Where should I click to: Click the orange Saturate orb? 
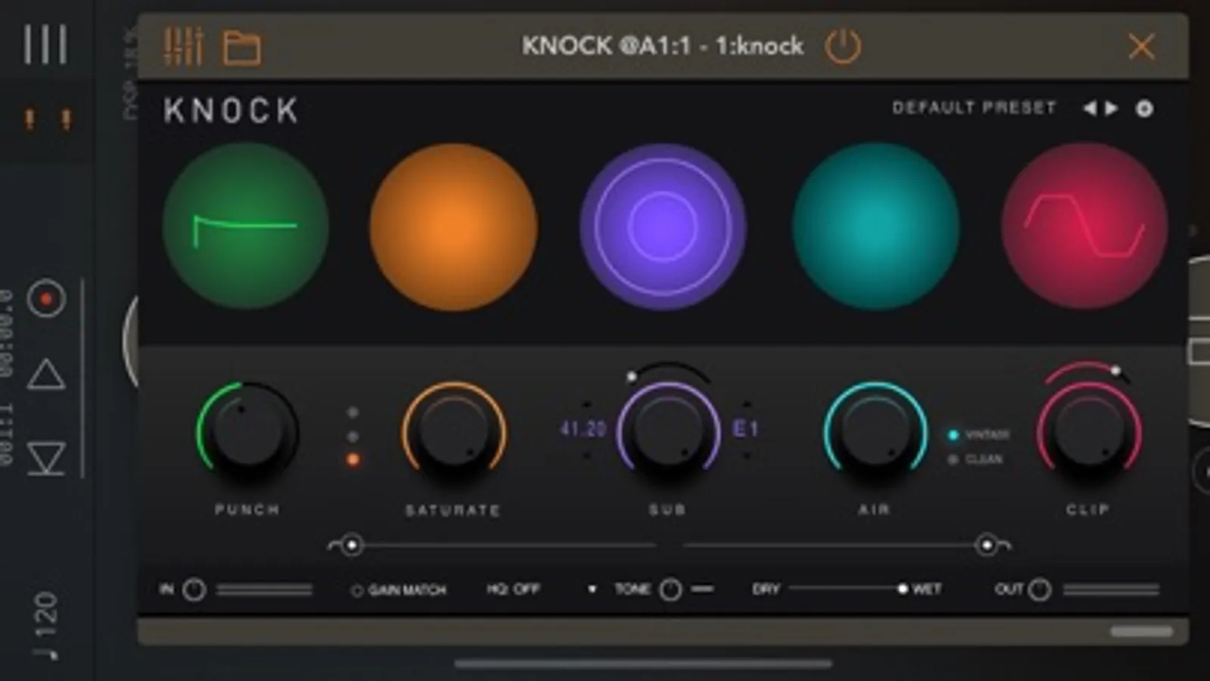click(453, 226)
